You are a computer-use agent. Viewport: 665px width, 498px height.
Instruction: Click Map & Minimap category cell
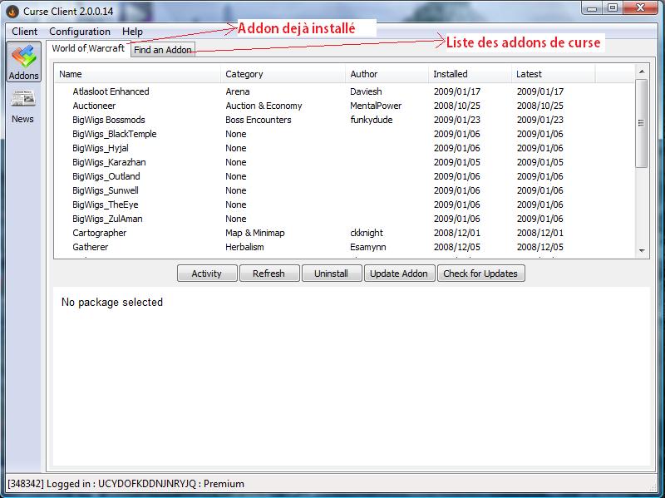click(x=255, y=233)
